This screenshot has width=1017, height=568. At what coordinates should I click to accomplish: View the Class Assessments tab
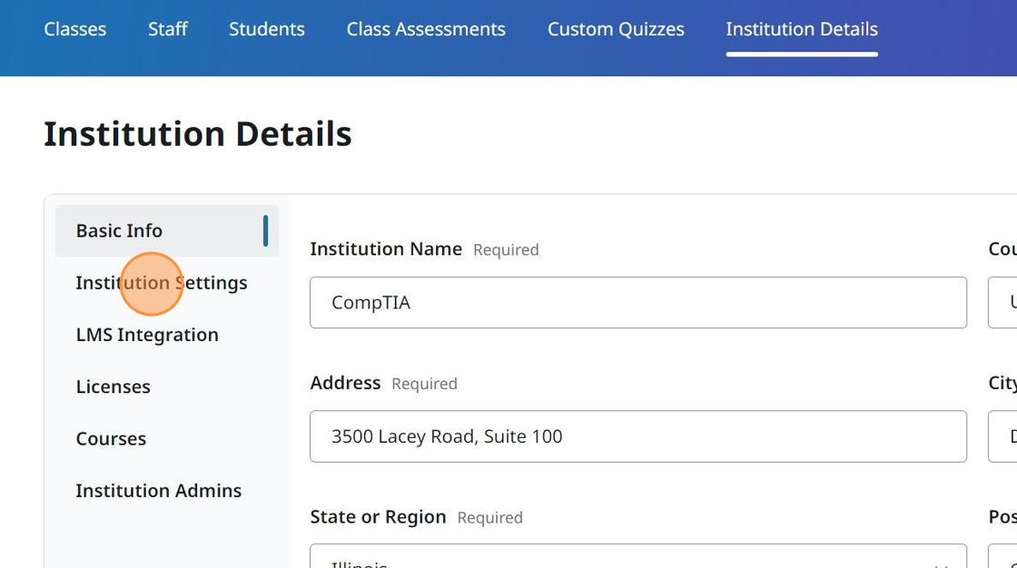point(425,29)
